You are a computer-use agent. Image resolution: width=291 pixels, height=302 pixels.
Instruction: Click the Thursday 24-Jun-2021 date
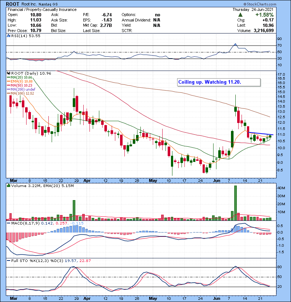(x=253, y=9)
